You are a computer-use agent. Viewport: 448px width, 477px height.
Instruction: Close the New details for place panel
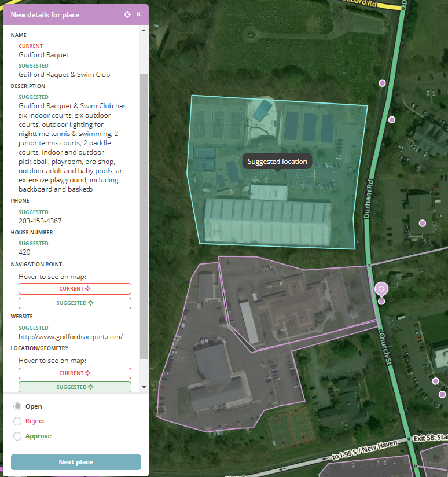138,14
